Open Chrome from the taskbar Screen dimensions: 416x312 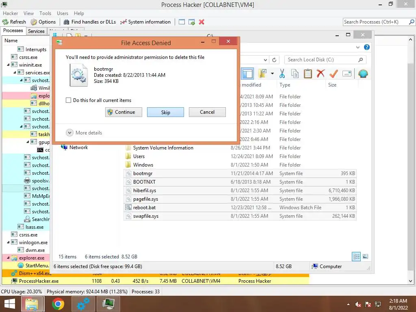[58, 304]
